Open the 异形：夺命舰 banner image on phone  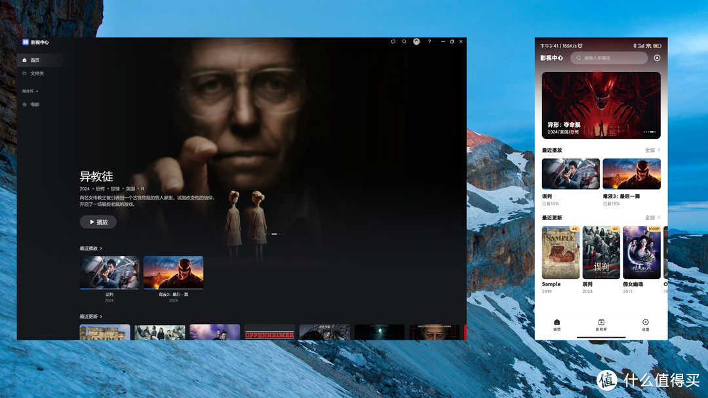[601, 105]
